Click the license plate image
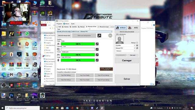Image resolution: width=195 pixels, height=110 pixels. point(106,69)
